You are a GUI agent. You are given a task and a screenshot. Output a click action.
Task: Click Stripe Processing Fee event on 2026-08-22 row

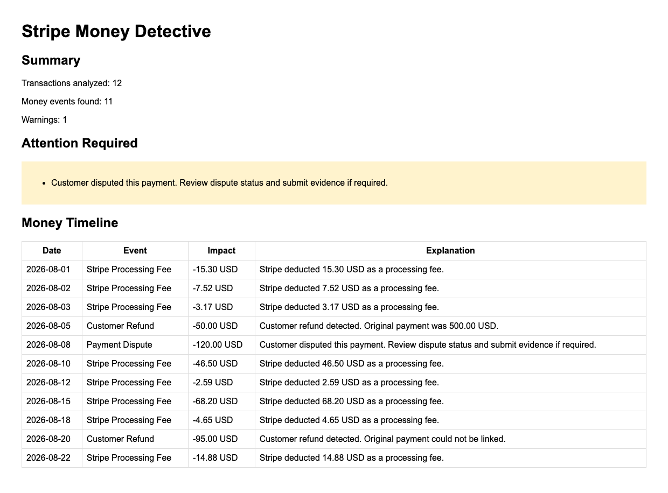(x=135, y=458)
